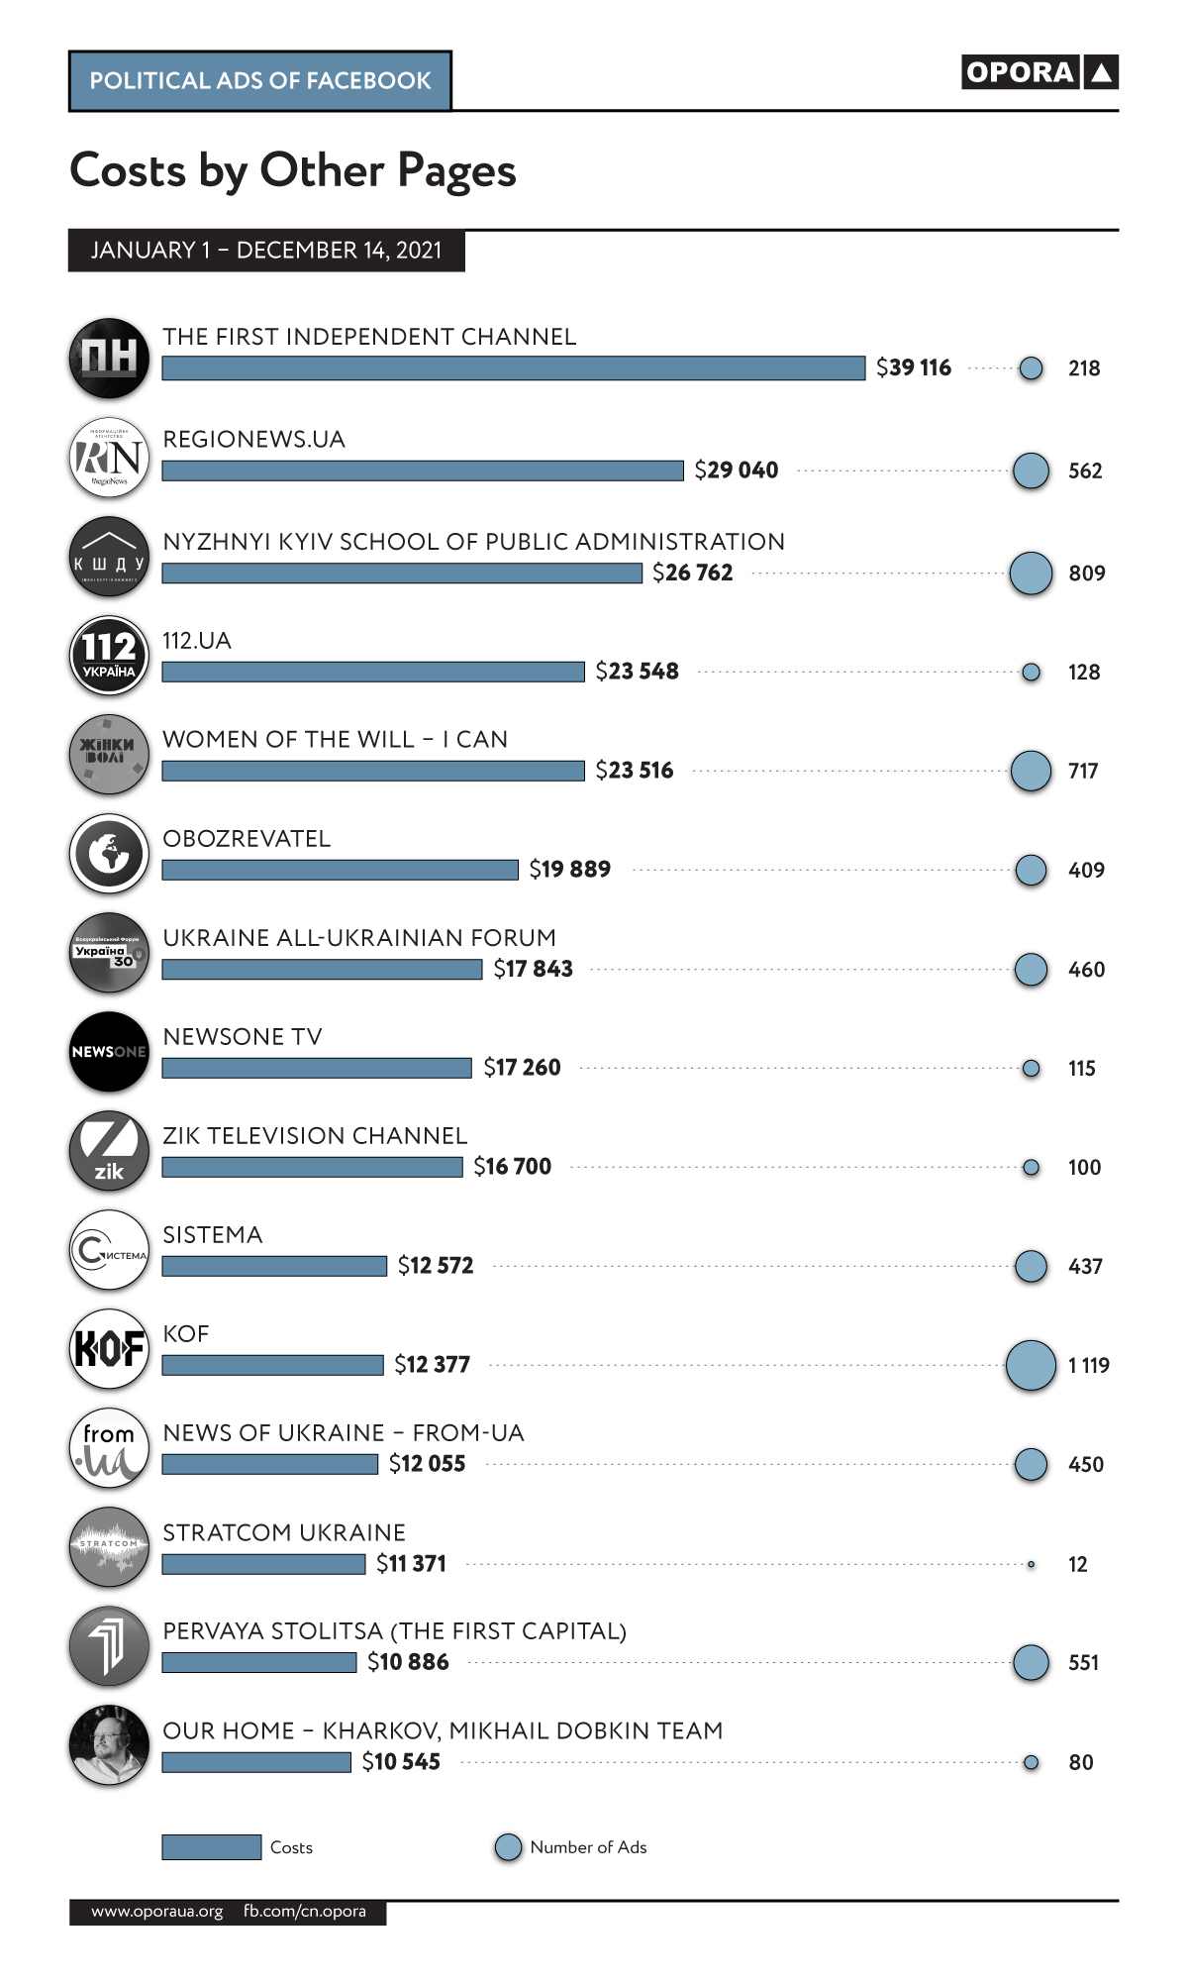Click the Pervaya Stolitsa number-one logo
Image resolution: width=1188 pixels, height=1986 pixels.
click(109, 1645)
